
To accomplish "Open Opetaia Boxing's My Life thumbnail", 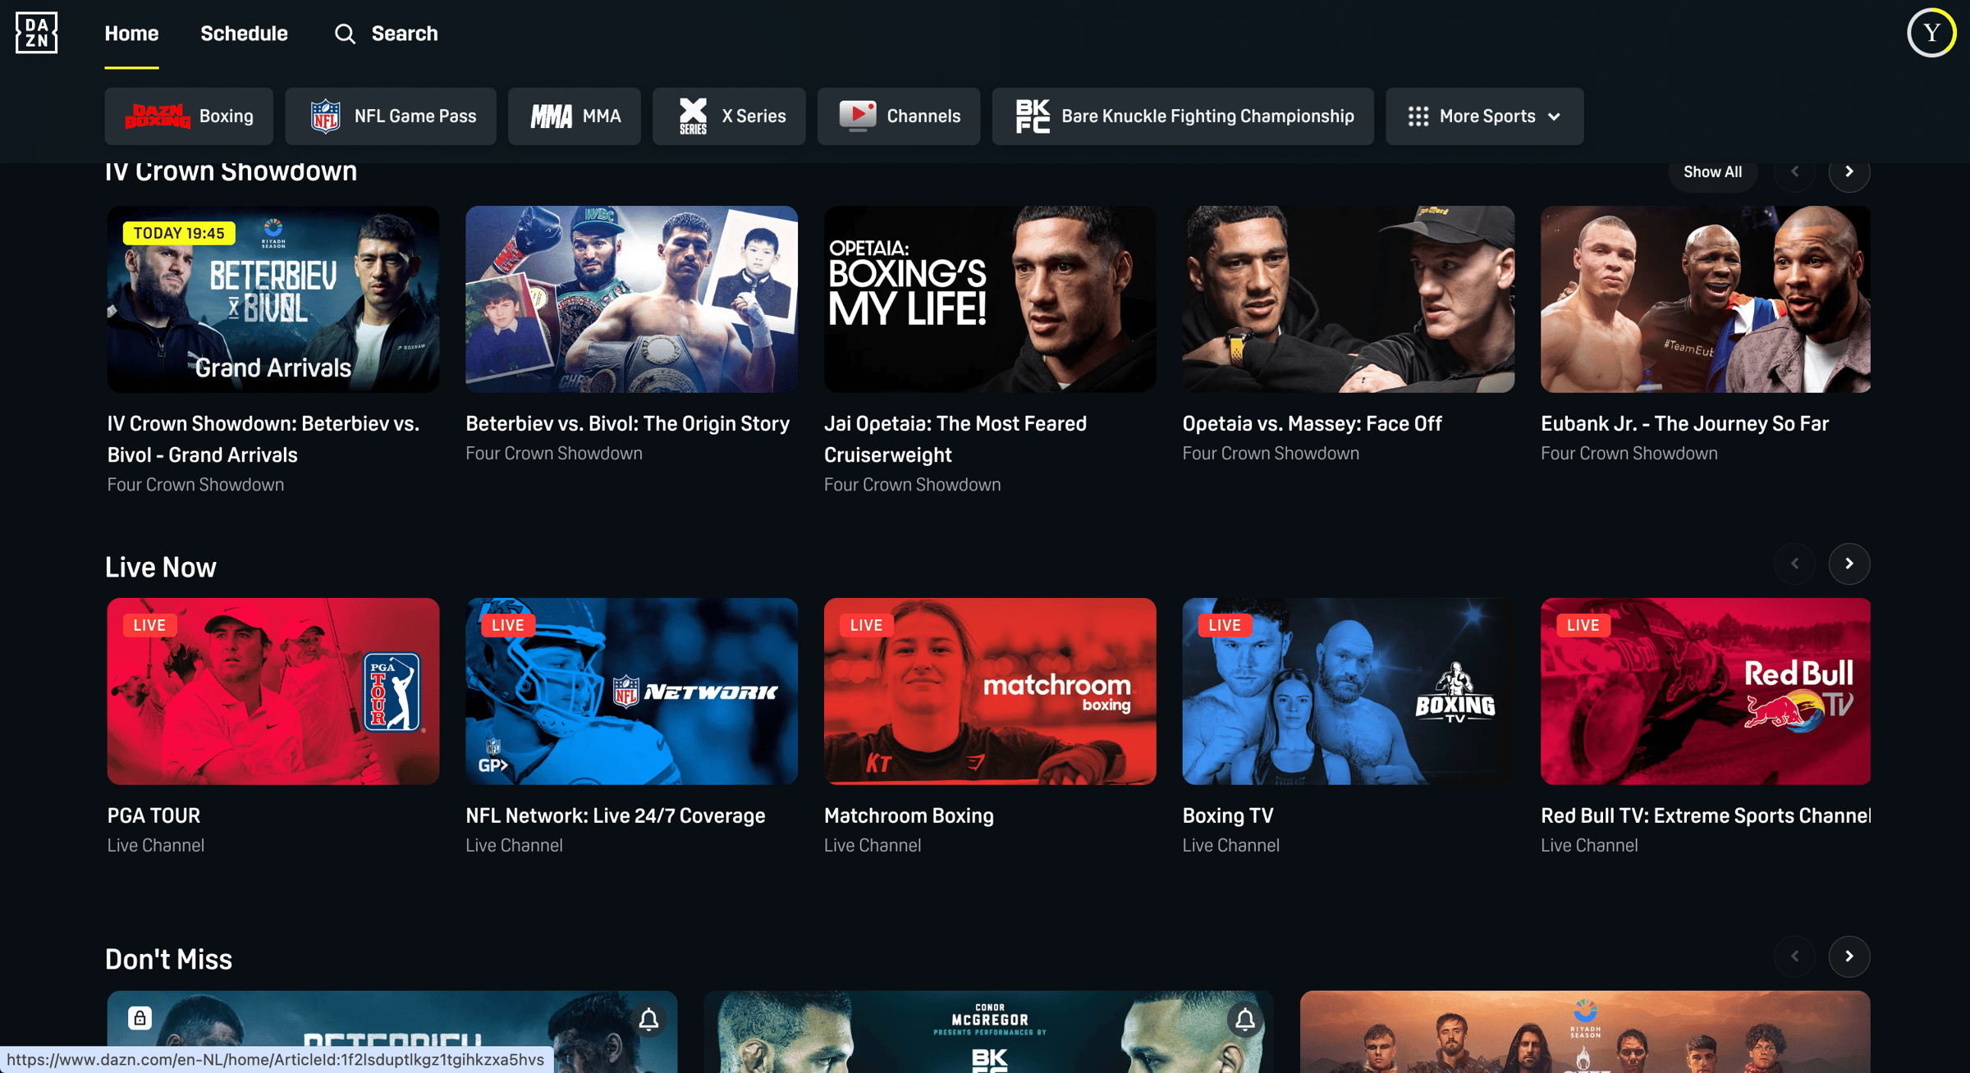I will click(x=990, y=299).
